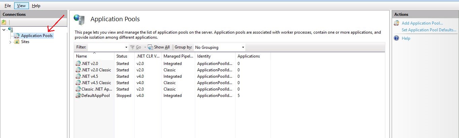Click the Show All filter icon
The width and height of the screenshot is (459, 138).
[150, 47]
